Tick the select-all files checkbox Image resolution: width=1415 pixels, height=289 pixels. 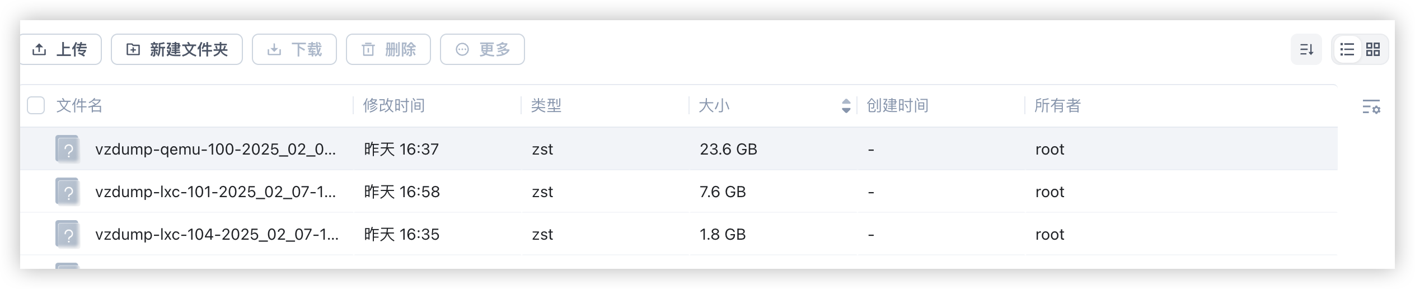pyautogui.click(x=36, y=105)
